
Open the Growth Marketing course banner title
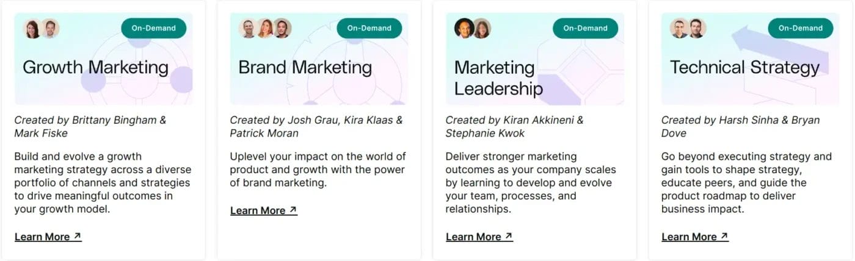pyautogui.click(x=95, y=67)
